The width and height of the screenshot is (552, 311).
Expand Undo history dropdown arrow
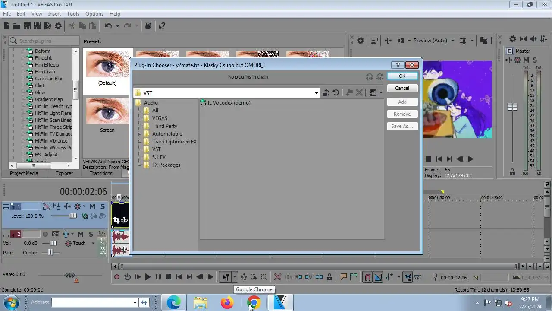(x=117, y=26)
